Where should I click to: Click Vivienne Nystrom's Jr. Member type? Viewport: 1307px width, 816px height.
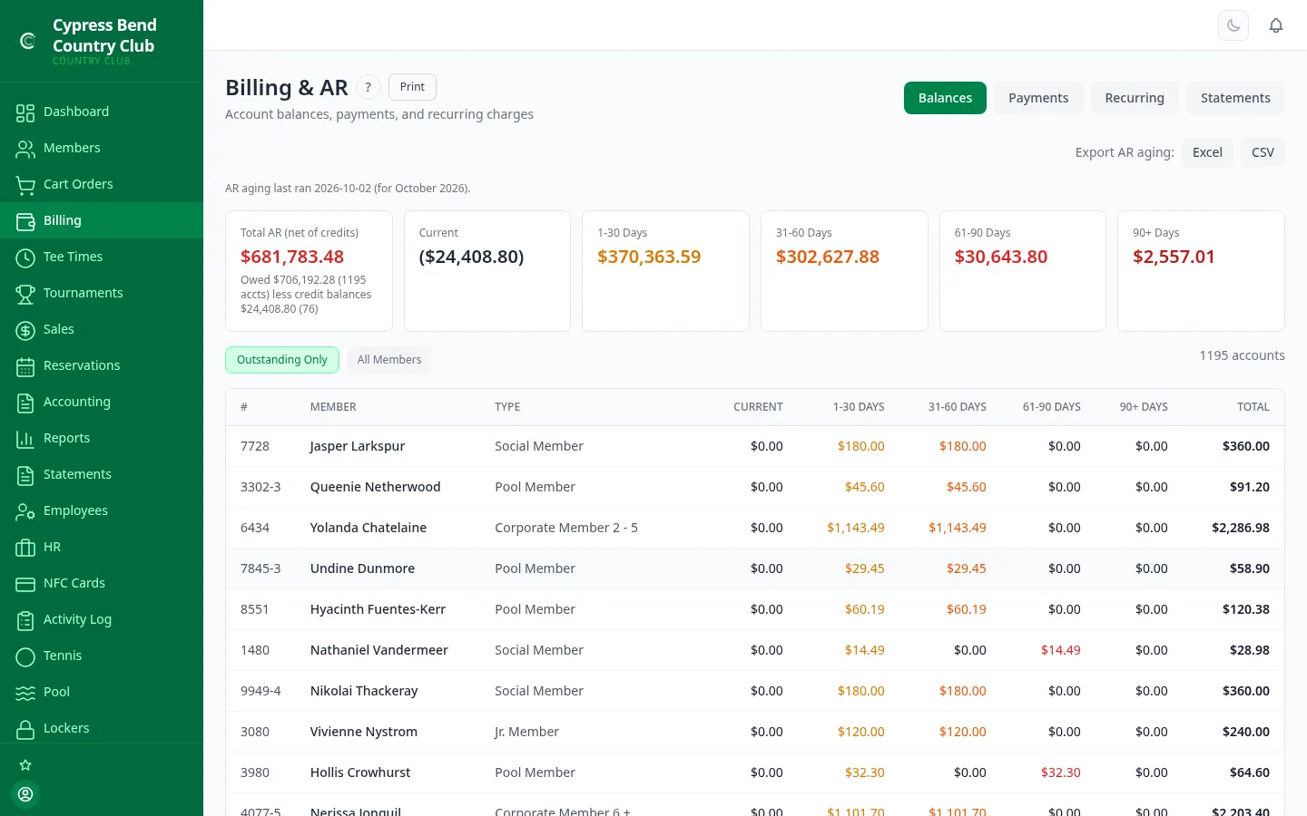[526, 732]
